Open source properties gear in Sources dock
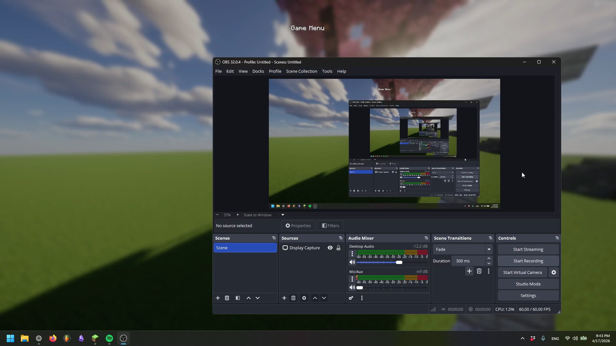Screen dimensions: 616x346 point(304,298)
